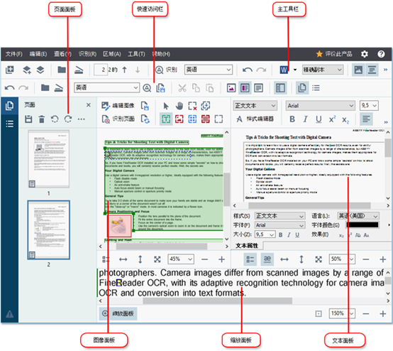Click the cut scissors icon
393x351 pixels.
pyautogui.click(x=182, y=88)
